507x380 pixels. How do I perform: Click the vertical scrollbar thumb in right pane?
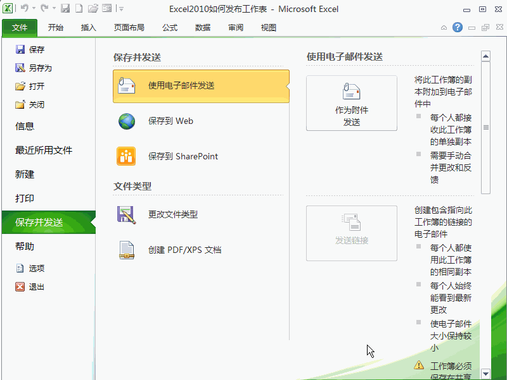pos(485,128)
